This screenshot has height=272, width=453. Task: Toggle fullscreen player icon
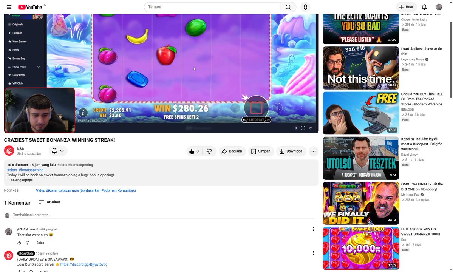click(303, 128)
